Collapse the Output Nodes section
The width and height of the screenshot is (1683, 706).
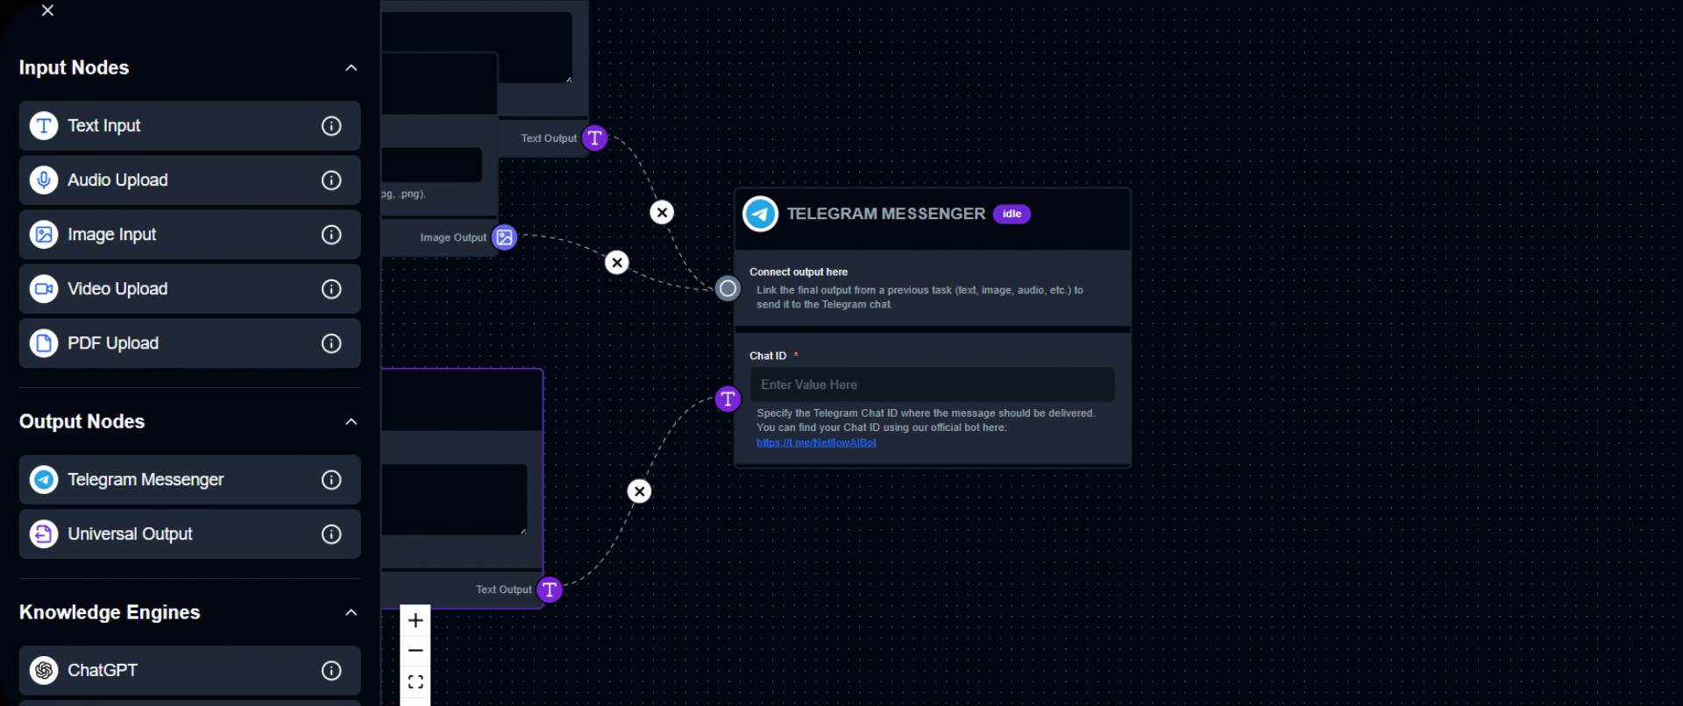click(352, 422)
